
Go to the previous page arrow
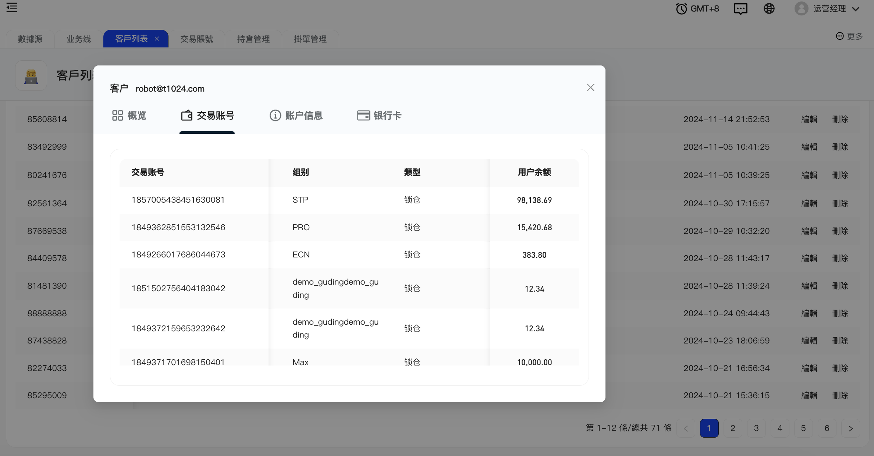point(686,428)
